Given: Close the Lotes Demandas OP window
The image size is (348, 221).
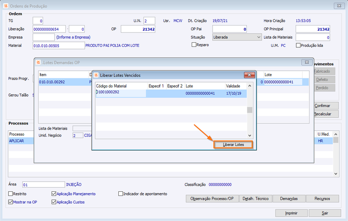Looking at the screenshot, I should pyautogui.click(x=307, y=62).
